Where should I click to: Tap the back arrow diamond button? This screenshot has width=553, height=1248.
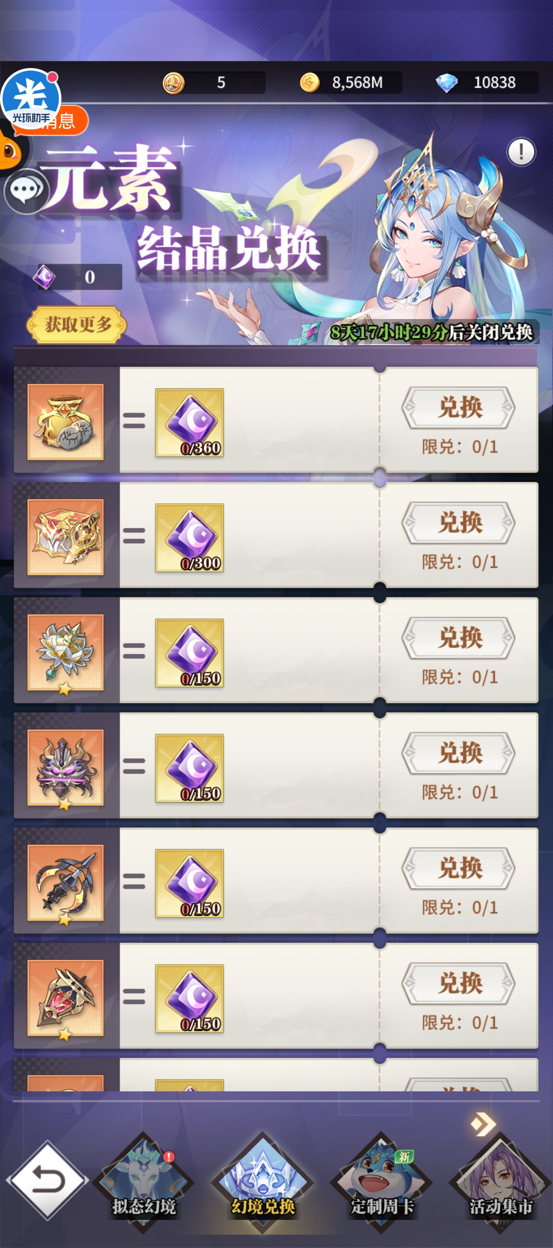pyautogui.click(x=47, y=1179)
